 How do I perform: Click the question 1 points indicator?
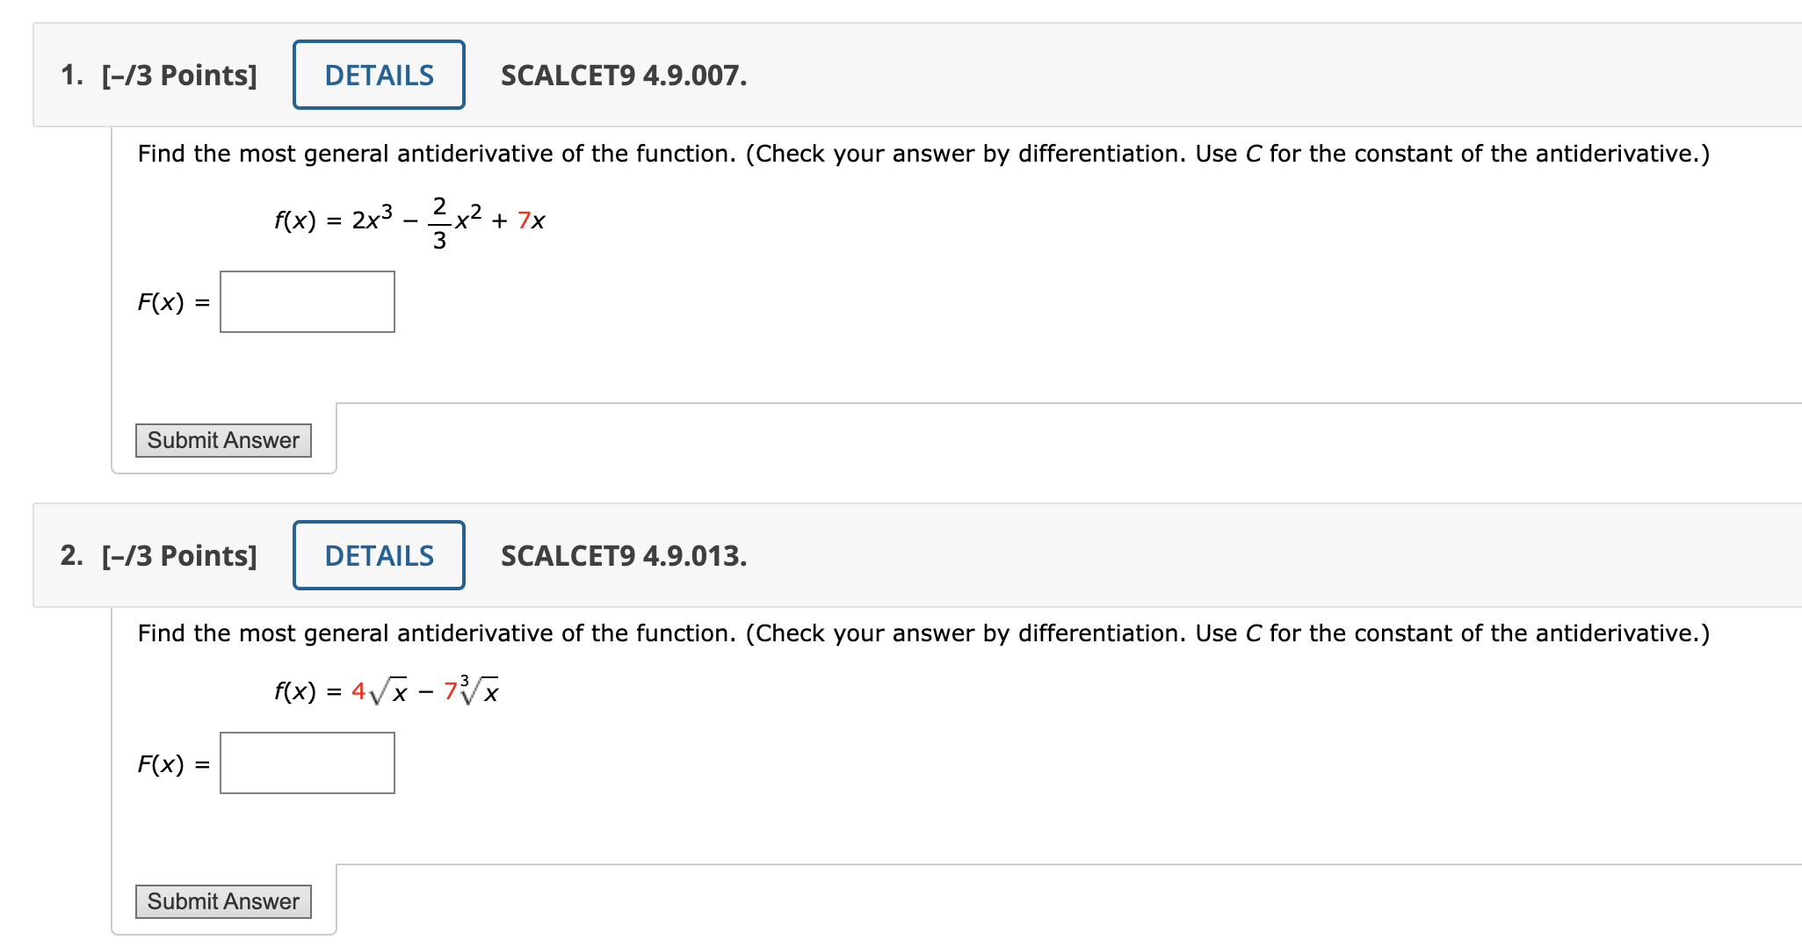[x=178, y=76]
